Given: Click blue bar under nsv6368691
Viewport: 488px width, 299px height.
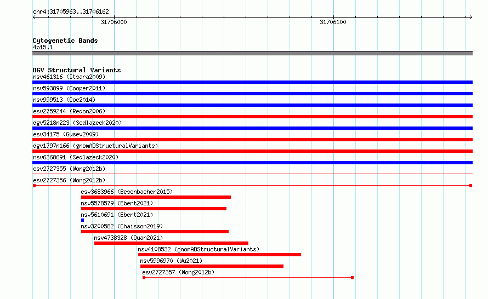Looking at the screenshot, I should [252, 163].
